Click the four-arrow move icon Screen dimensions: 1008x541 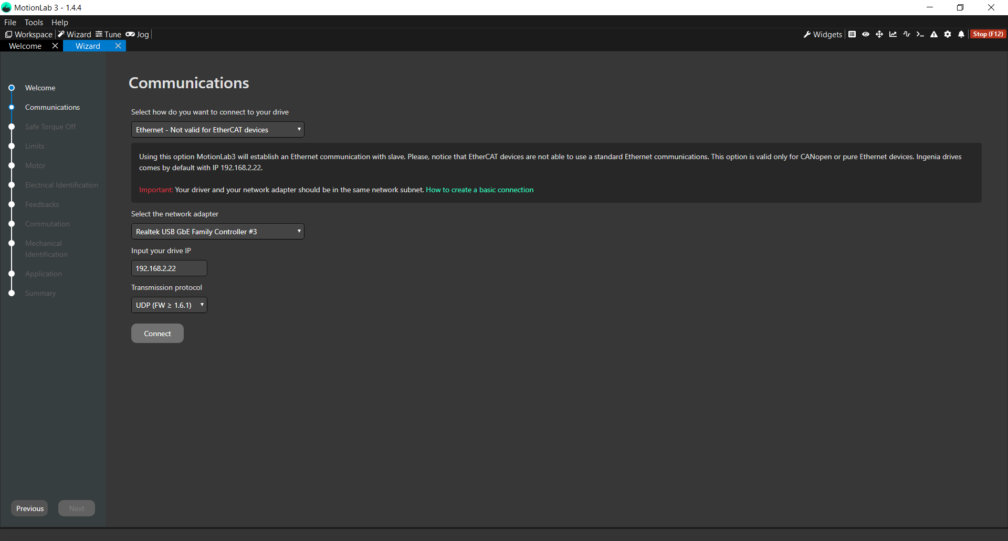coord(879,34)
